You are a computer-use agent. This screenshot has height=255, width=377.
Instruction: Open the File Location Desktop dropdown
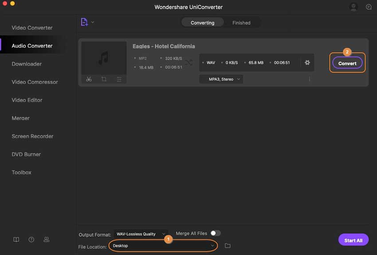click(x=163, y=246)
